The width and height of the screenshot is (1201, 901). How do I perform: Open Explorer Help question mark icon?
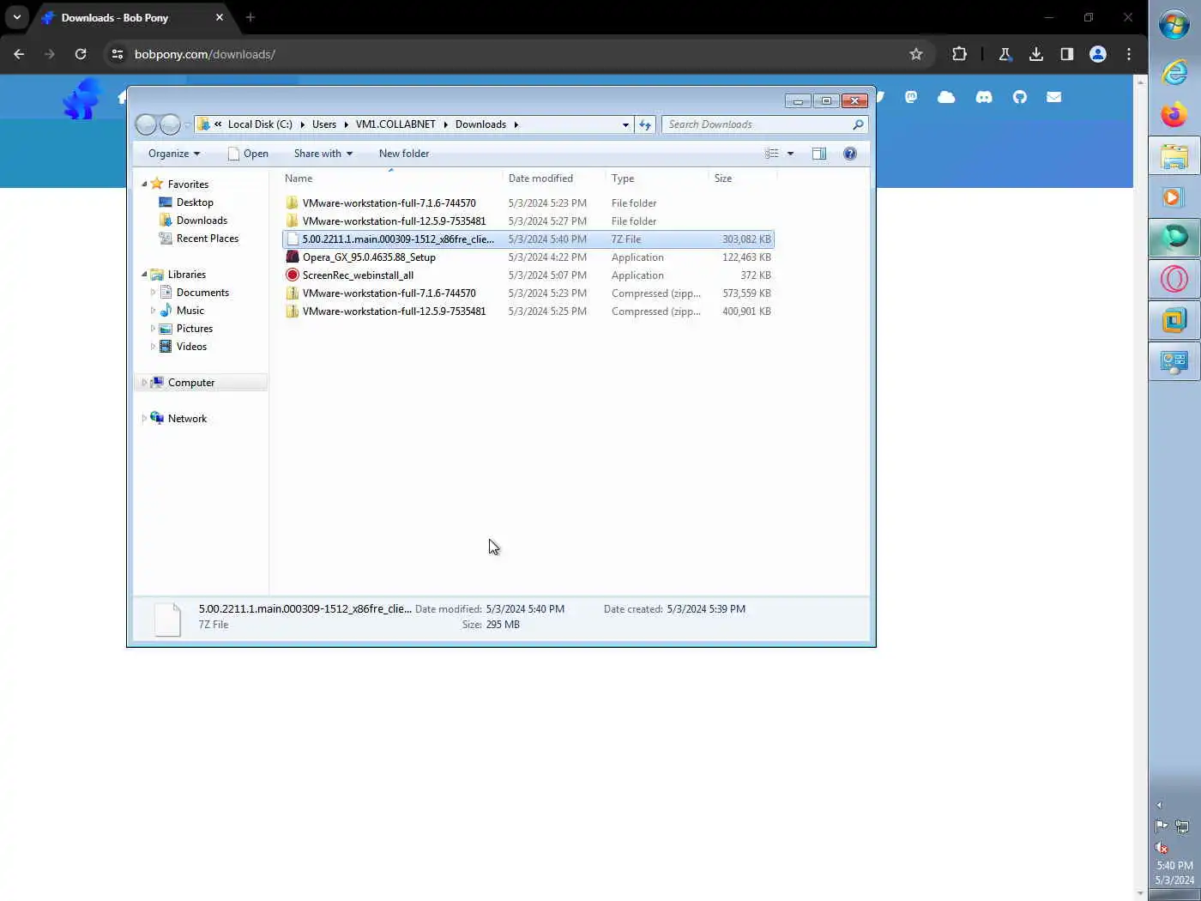tap(849, 154)
